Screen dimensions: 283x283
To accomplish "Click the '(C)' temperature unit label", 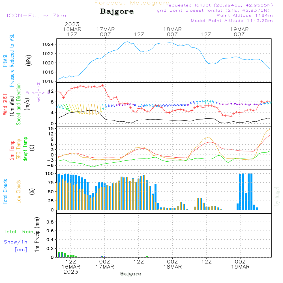I will pos(32,148).
